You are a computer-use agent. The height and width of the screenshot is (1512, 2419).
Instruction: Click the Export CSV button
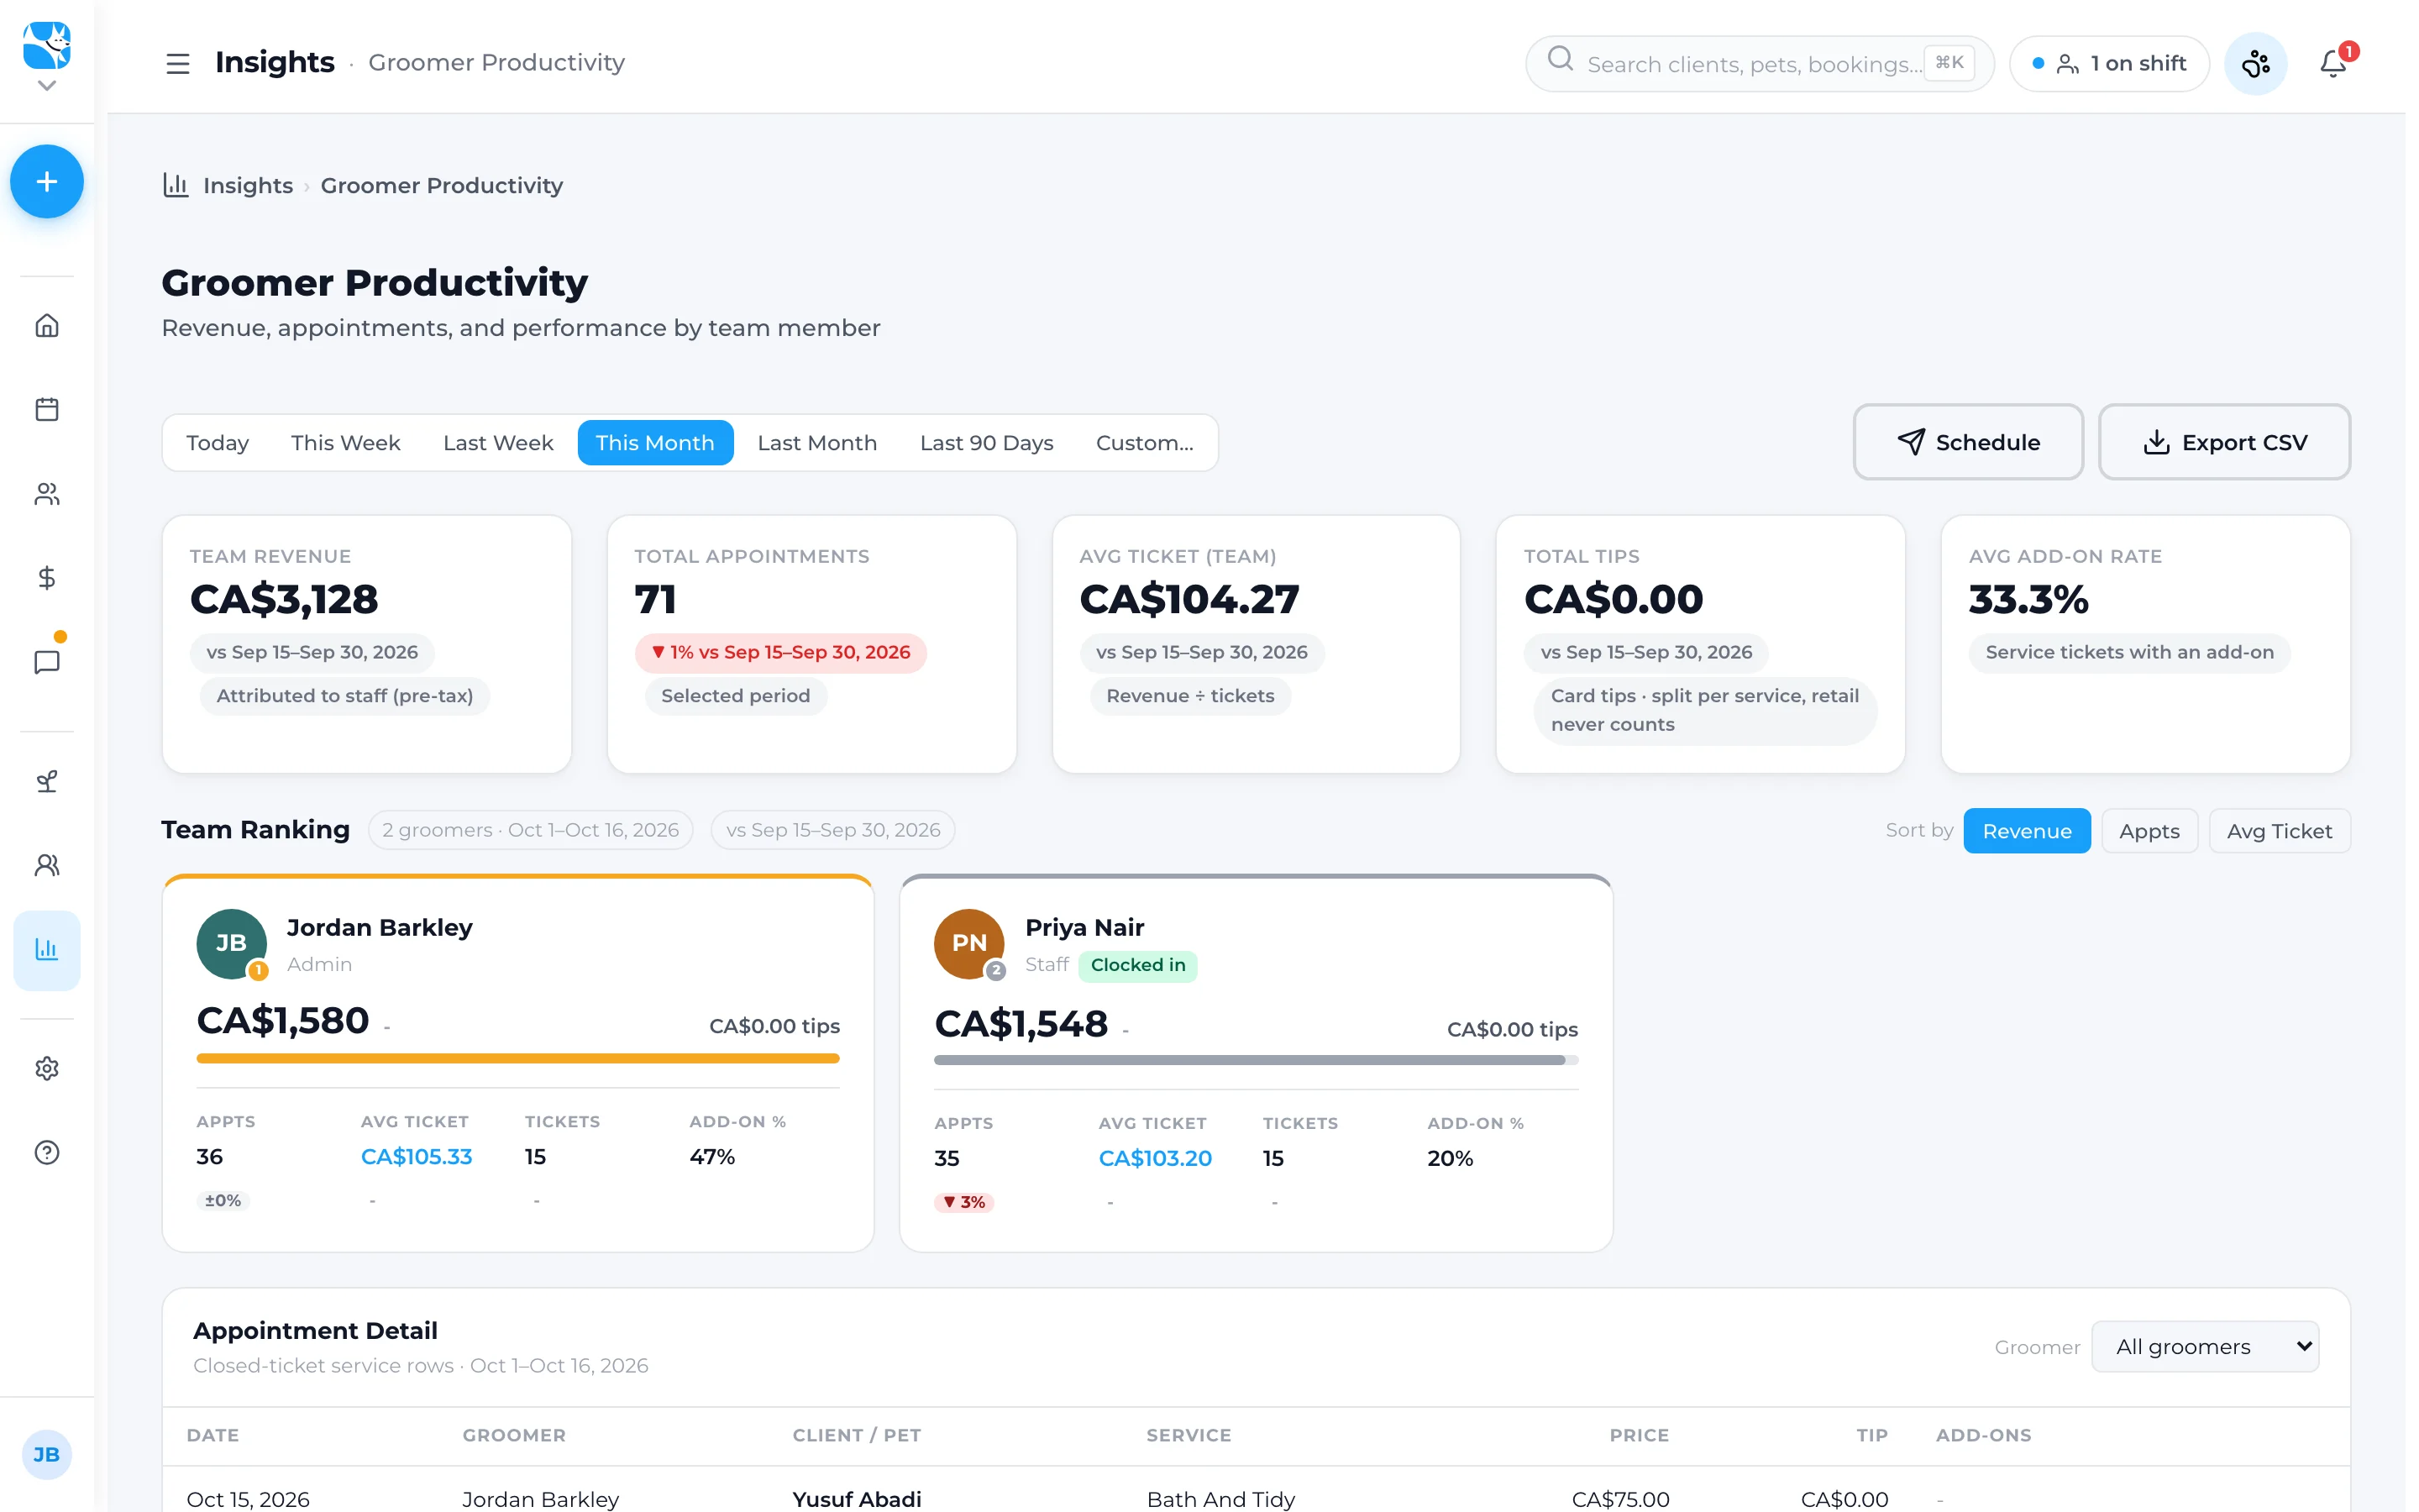click(2224, 442)
